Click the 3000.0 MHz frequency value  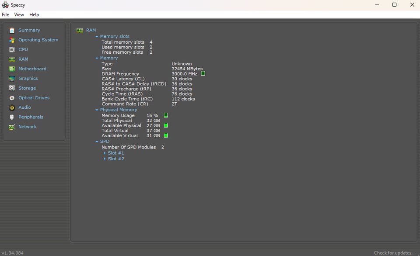184,74
